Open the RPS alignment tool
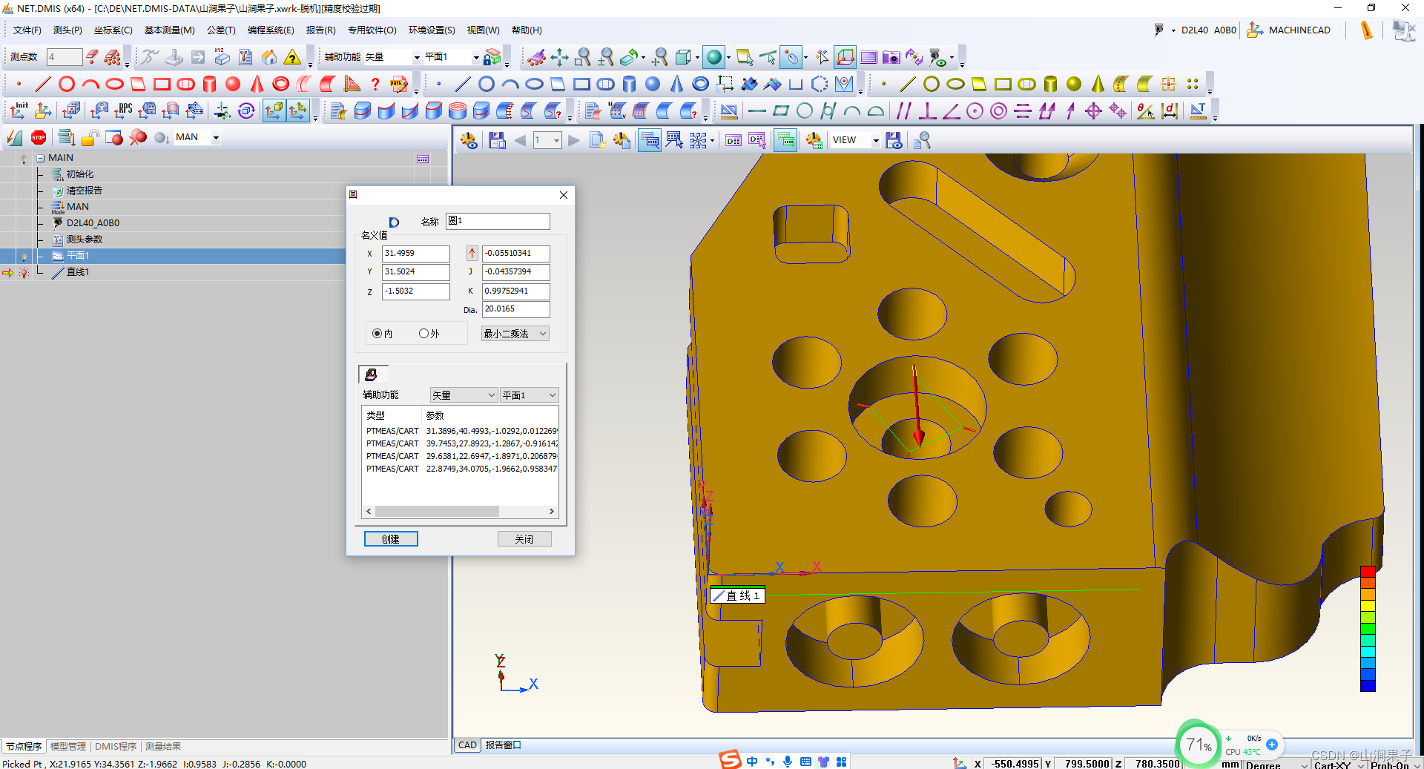Screen dimensions: 1424x769 pos(123,110)
